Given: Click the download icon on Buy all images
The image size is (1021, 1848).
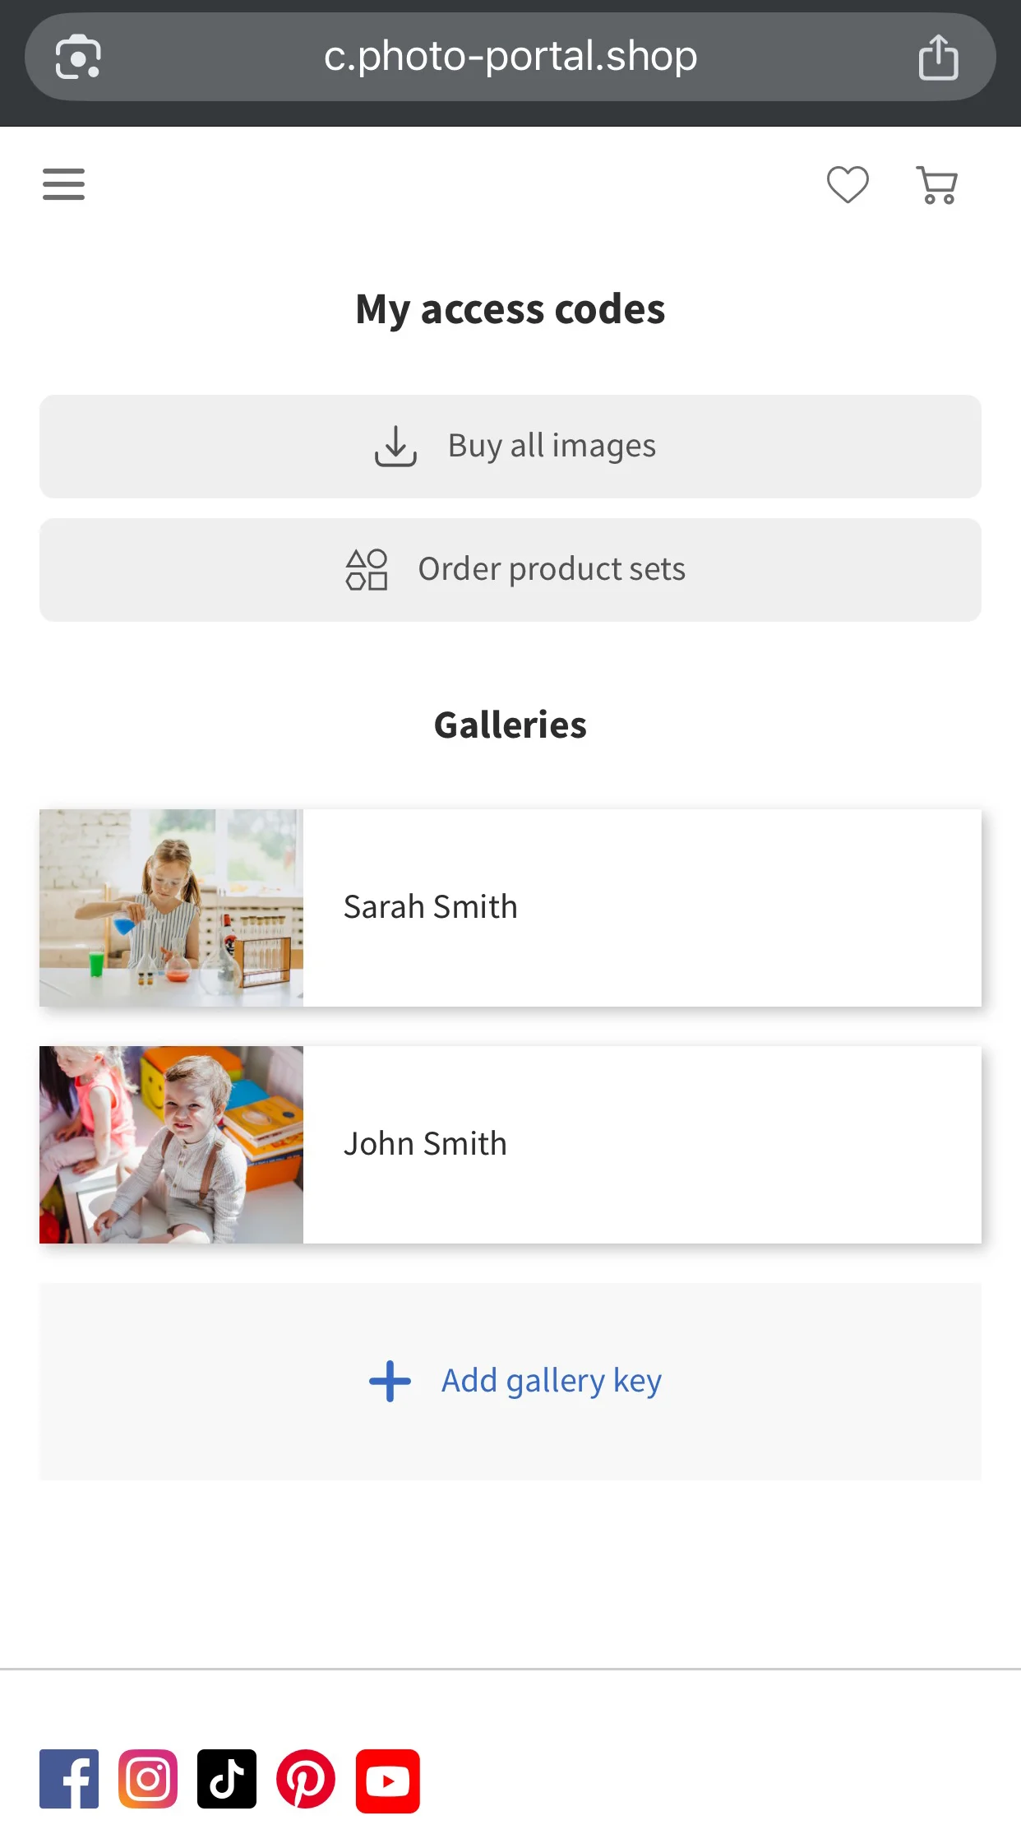Looking at the screenshot, I should [x=395, y=447].
